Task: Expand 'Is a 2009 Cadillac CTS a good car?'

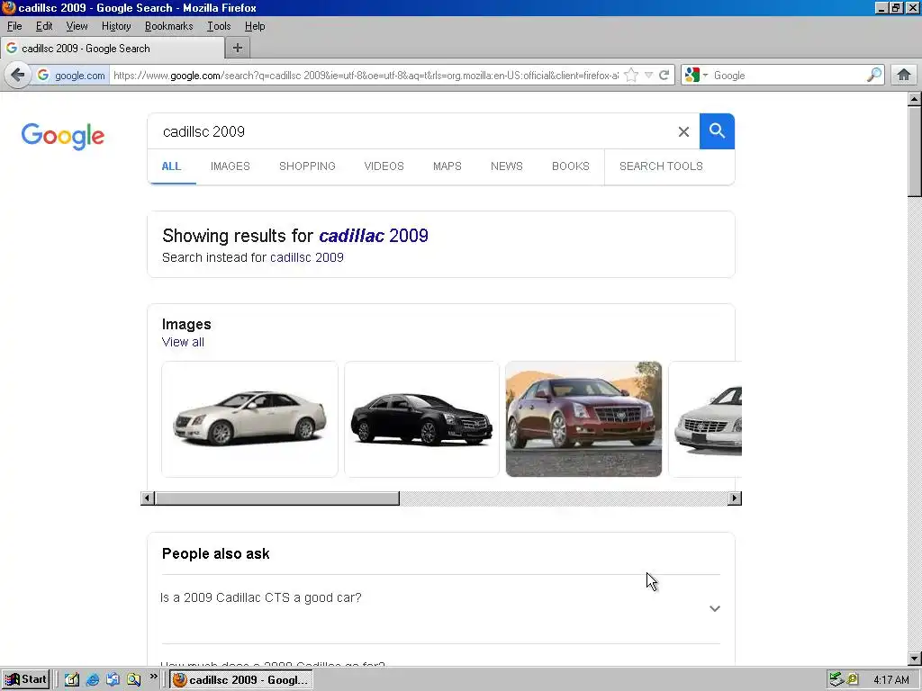Action: [260, 597]
